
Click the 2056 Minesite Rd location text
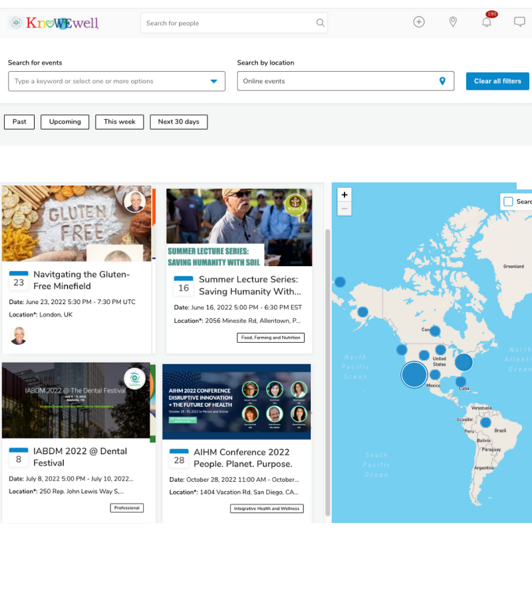(237, 321)
